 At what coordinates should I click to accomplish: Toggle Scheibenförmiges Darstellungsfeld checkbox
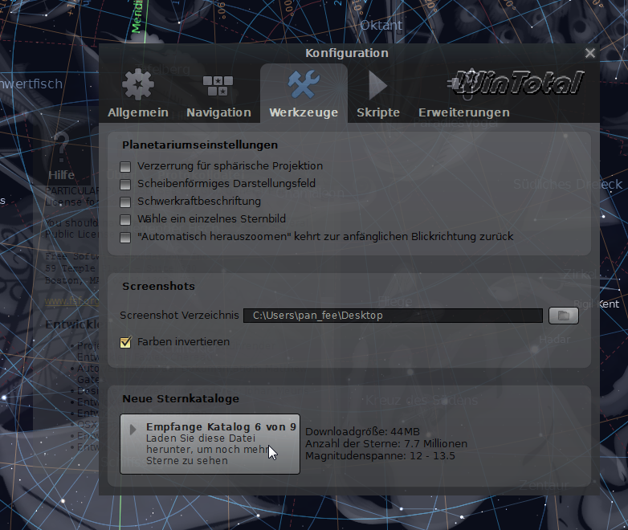click(x=125, y=184)
